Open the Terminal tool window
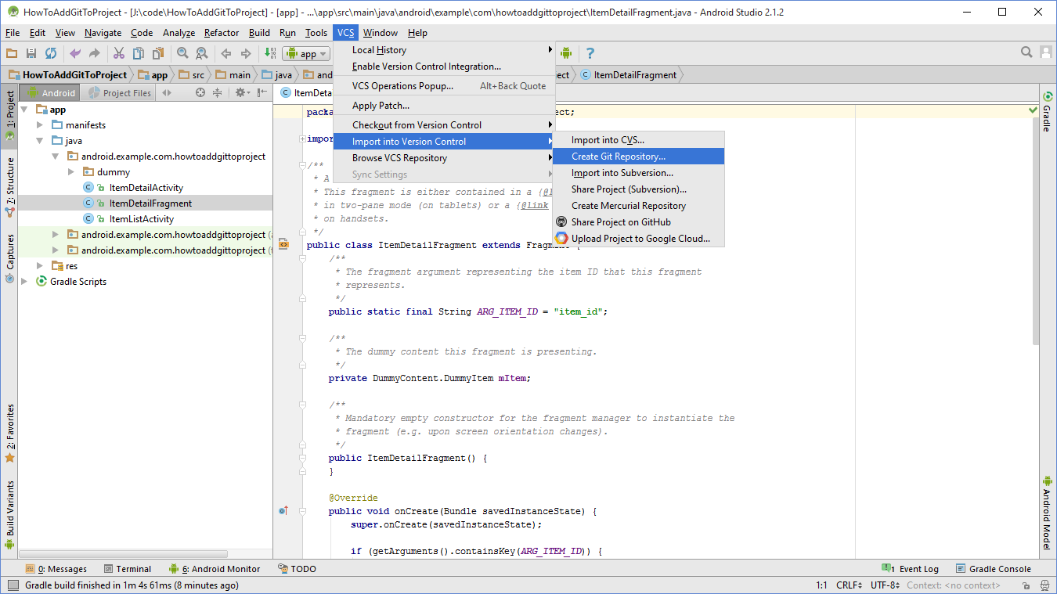 coord(127,569)
